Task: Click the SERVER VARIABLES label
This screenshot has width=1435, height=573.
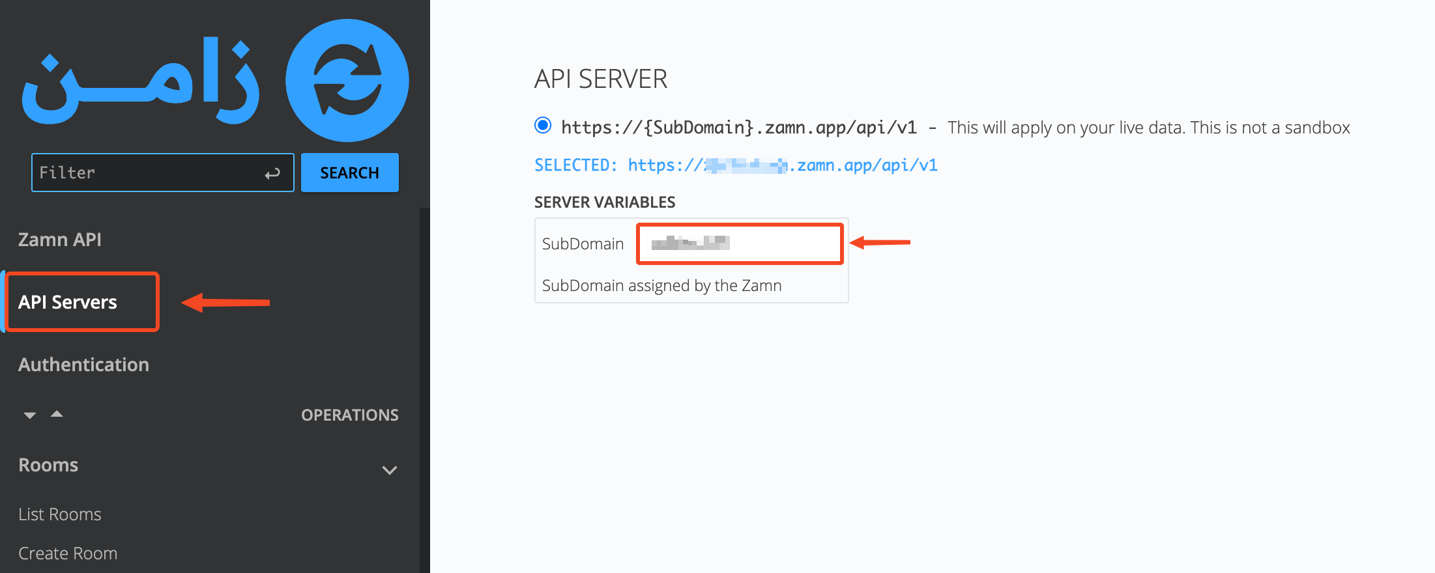Action: [x=605, y=203]
